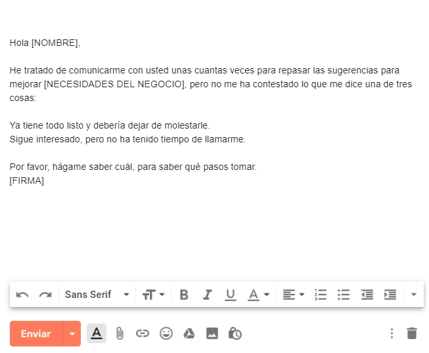Click the line 'Por favor, hágame saber cuál'

click(133, 167)
